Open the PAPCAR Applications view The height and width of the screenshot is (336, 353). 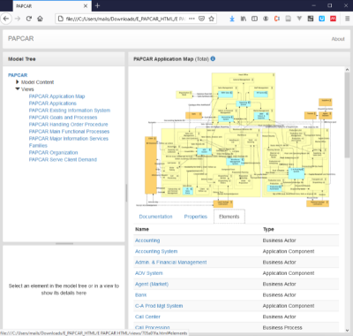click(x=53, y=103)
